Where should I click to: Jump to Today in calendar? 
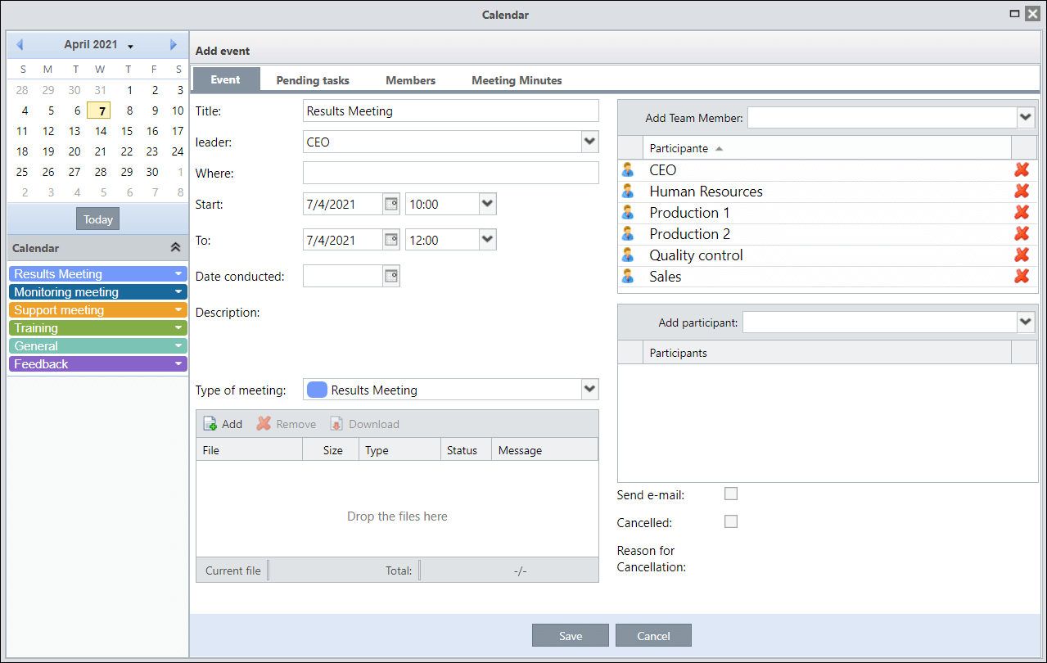point(98,219)
